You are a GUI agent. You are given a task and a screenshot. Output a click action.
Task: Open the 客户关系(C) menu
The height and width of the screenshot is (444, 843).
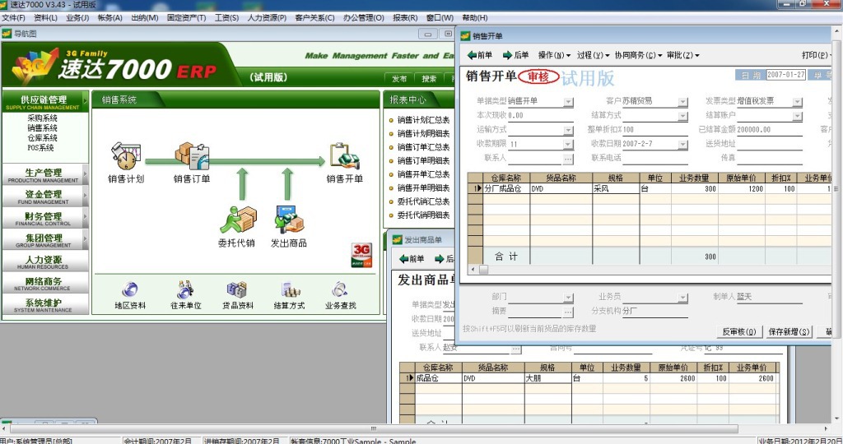pos(314,18)
